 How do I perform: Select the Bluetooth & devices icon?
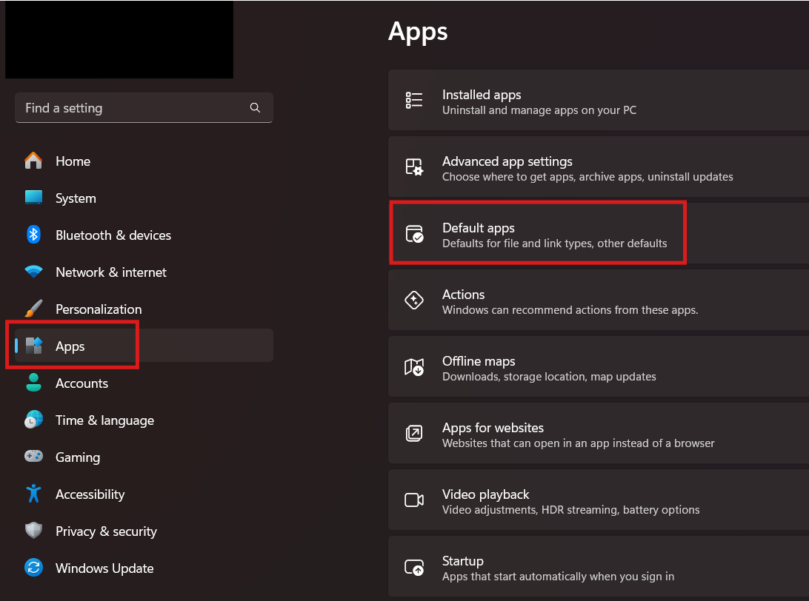(33, 235)
